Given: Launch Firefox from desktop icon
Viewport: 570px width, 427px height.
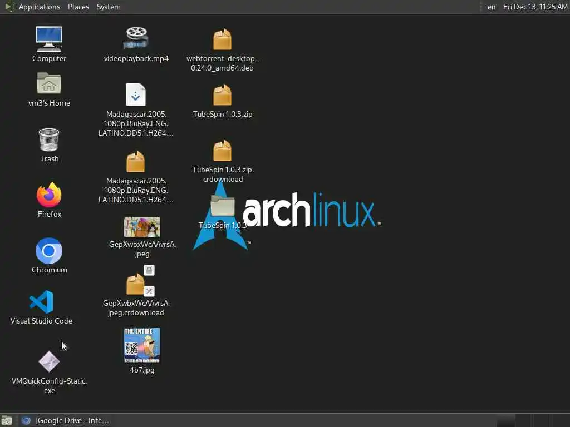Looking at the screenshot, I should (49, 195).
